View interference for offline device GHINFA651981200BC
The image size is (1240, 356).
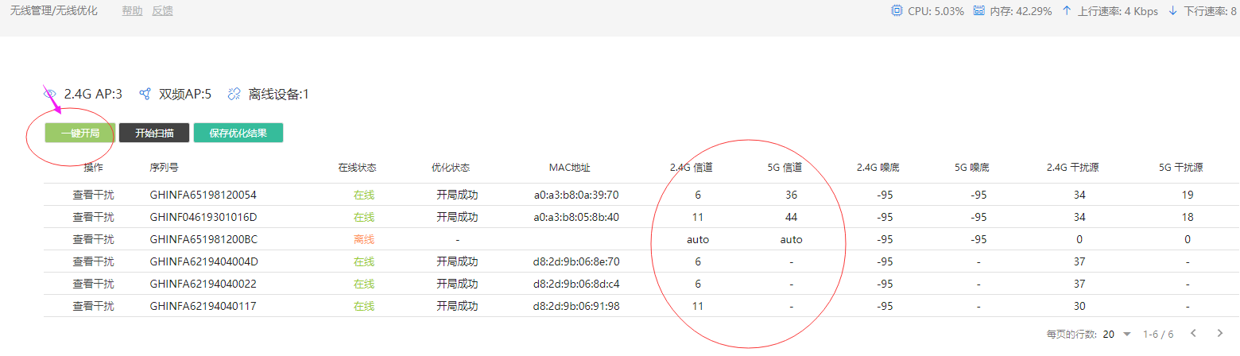coord(93,239)
